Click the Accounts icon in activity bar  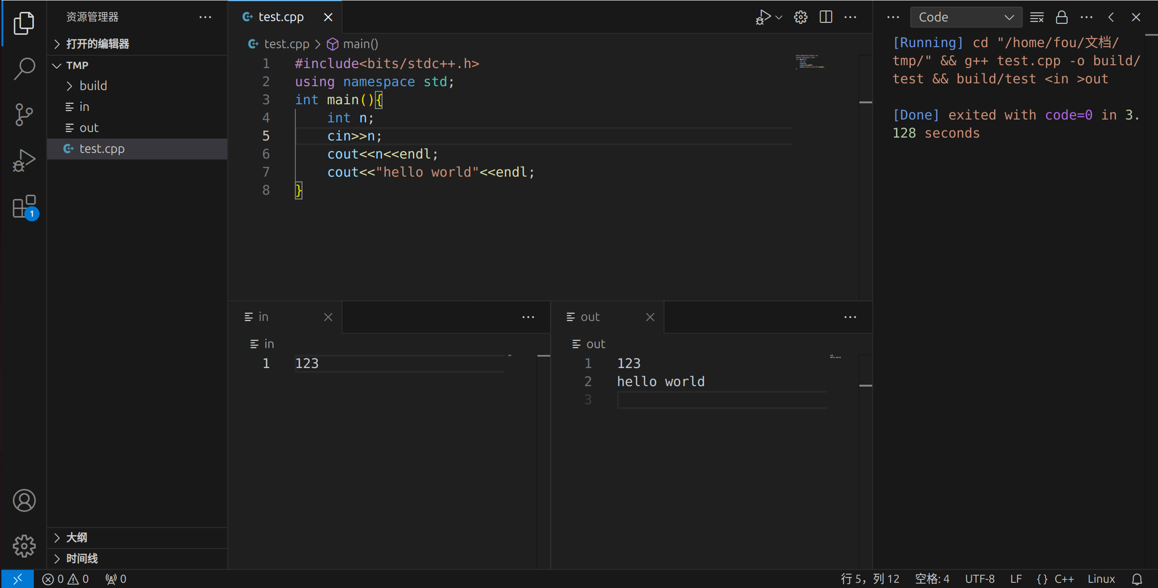click(x=24, y=501)
